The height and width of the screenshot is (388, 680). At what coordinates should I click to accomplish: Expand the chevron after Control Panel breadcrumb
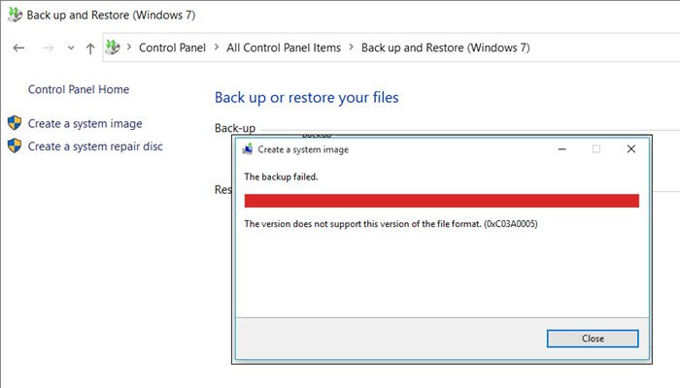pyautogui.click(x=216, y=48)
